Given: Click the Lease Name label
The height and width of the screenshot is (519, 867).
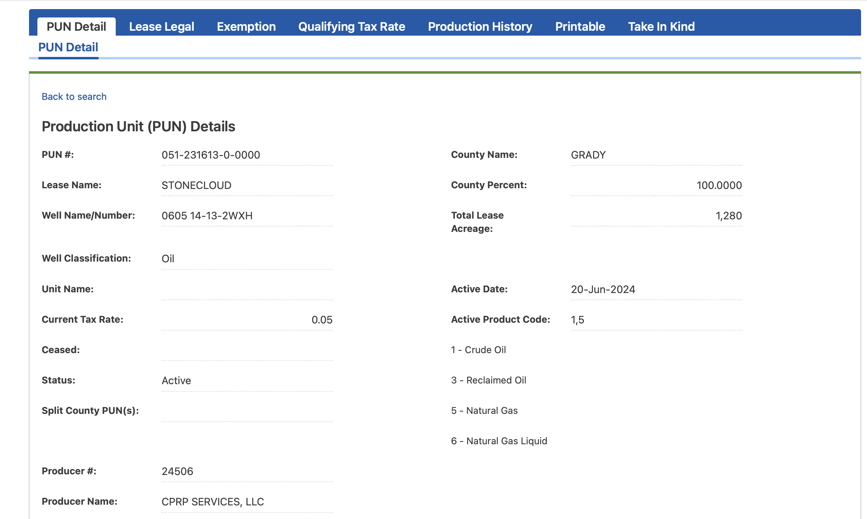Looking at the screenshot, I should (x=71, y=185).
